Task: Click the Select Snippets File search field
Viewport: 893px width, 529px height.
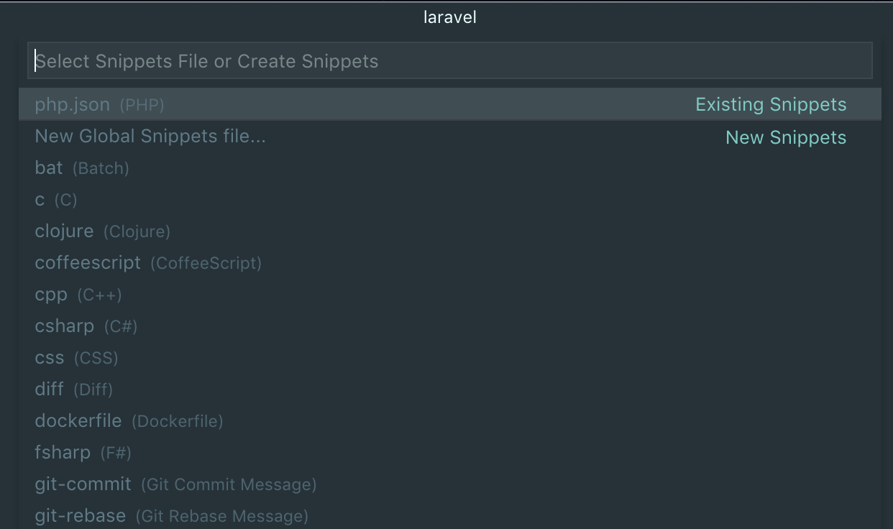Action: (x=449, y=61)
